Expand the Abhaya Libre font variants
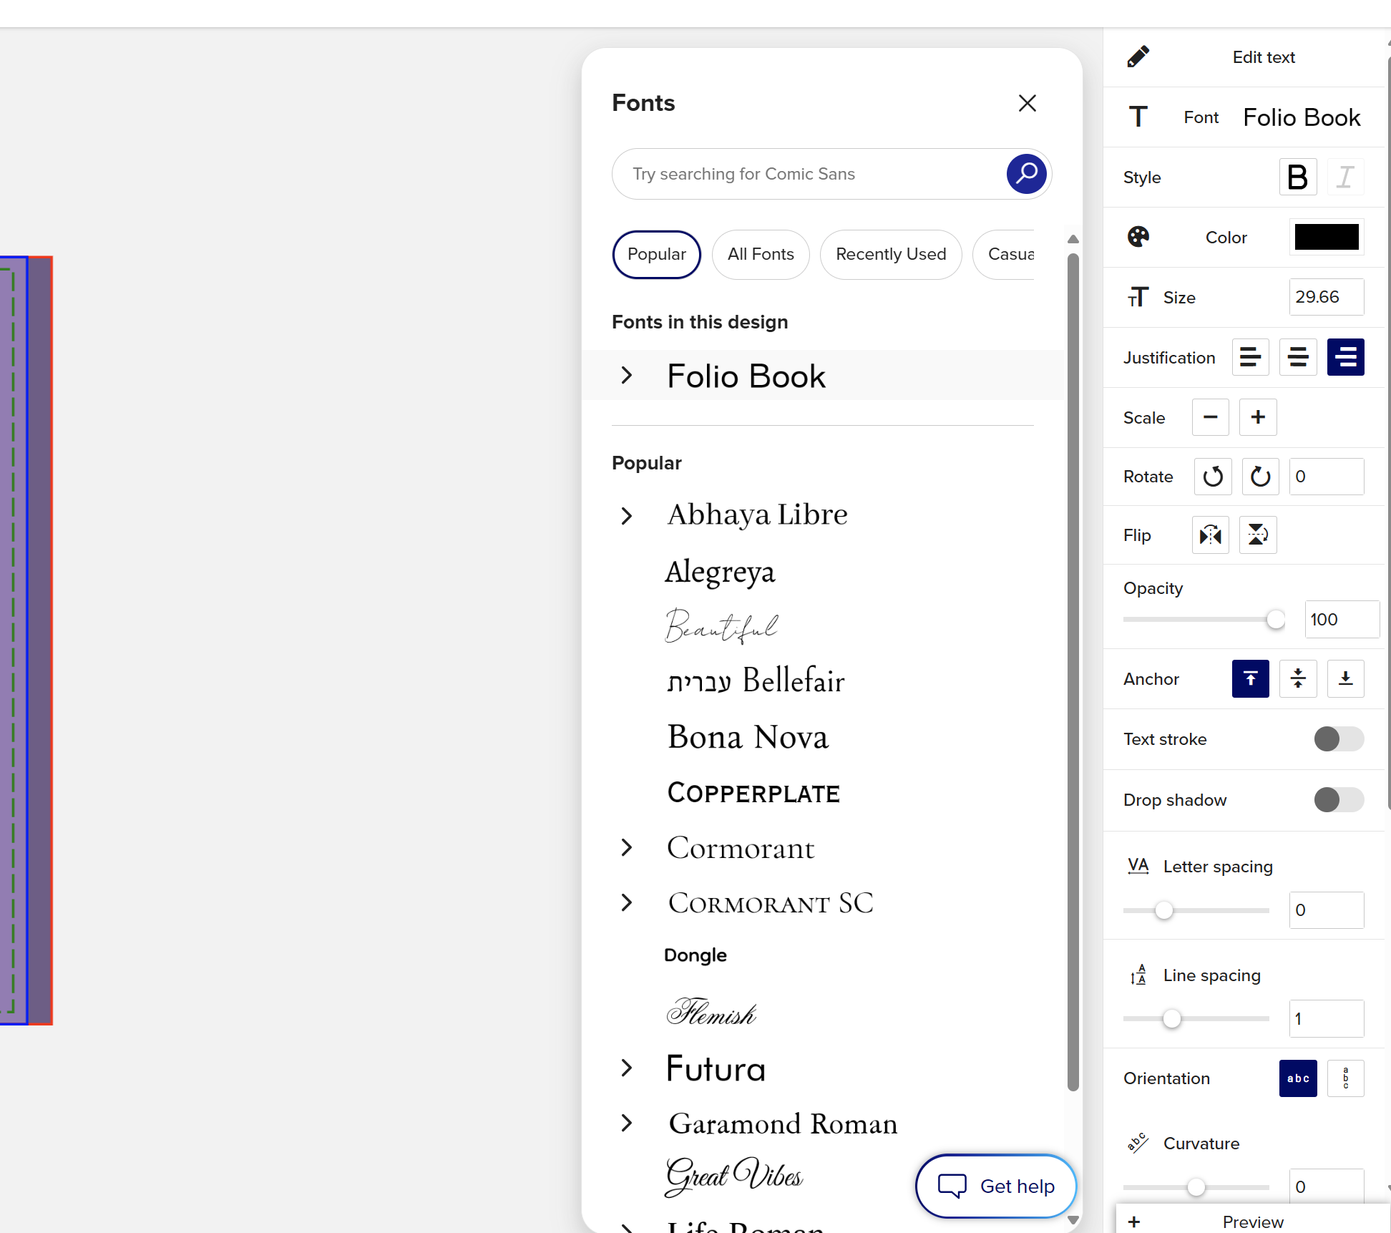Viewport: 1391px width, 1233px height. (627, 516)
